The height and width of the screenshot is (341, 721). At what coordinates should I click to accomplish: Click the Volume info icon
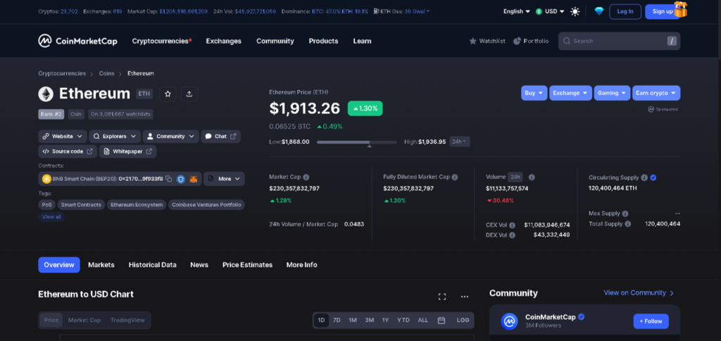coord(532,177)
